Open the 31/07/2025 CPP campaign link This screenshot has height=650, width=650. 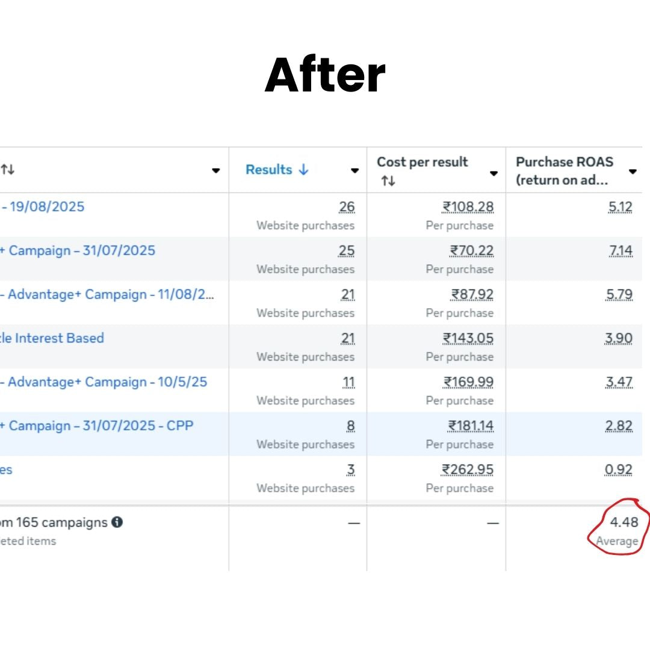(x=96, y=426)
